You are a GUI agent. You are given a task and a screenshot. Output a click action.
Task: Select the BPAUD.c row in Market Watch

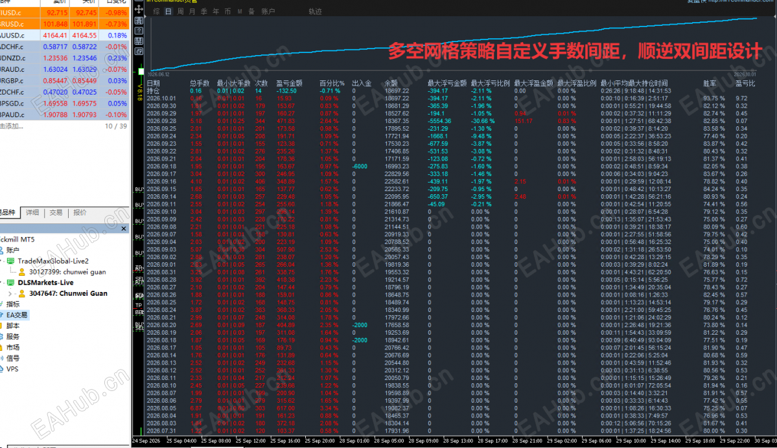point(64,115)
